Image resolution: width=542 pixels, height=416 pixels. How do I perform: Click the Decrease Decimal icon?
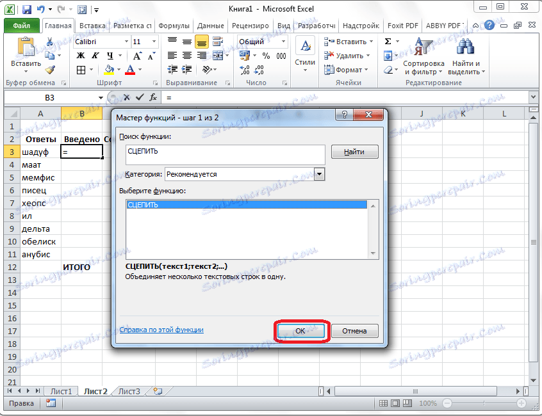point(259,70)
